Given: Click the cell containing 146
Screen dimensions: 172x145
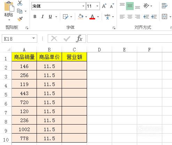Looking at the screenshot, I should point(24,66).
